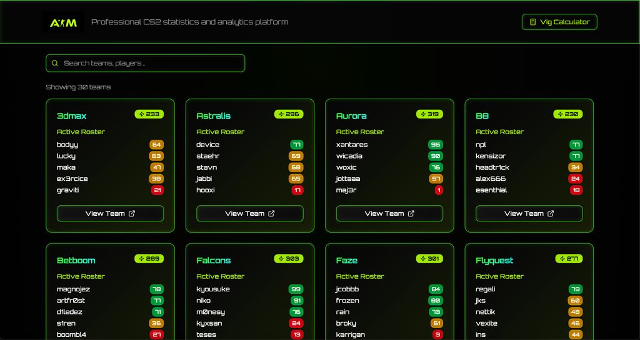
Task: Click external link icon on Aurora's View Team
Action: (x=411, y=213)
